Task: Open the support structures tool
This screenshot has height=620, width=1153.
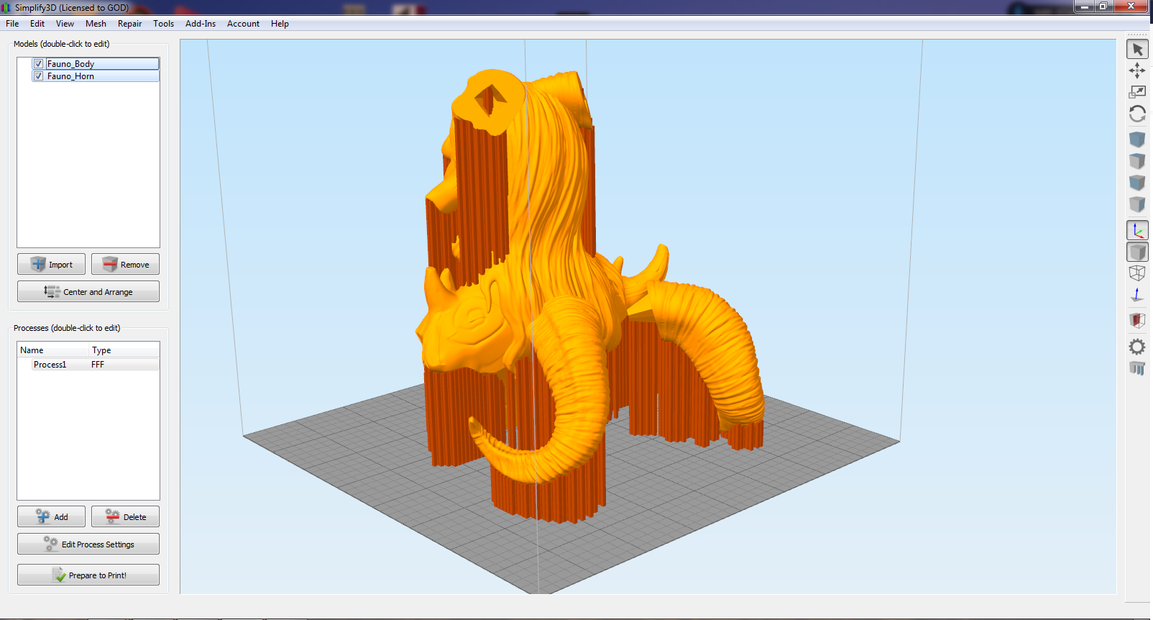Action: pos(1137,368)
